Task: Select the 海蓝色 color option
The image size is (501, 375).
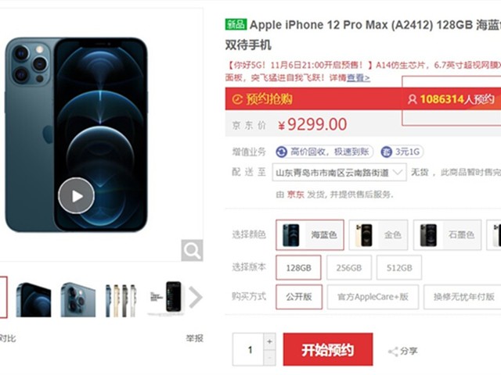Action: coord(310,235)
